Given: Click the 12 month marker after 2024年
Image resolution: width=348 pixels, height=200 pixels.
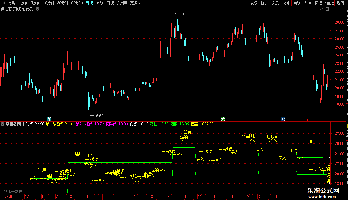Looking at the screenshot, I should [x=26, y=196].
